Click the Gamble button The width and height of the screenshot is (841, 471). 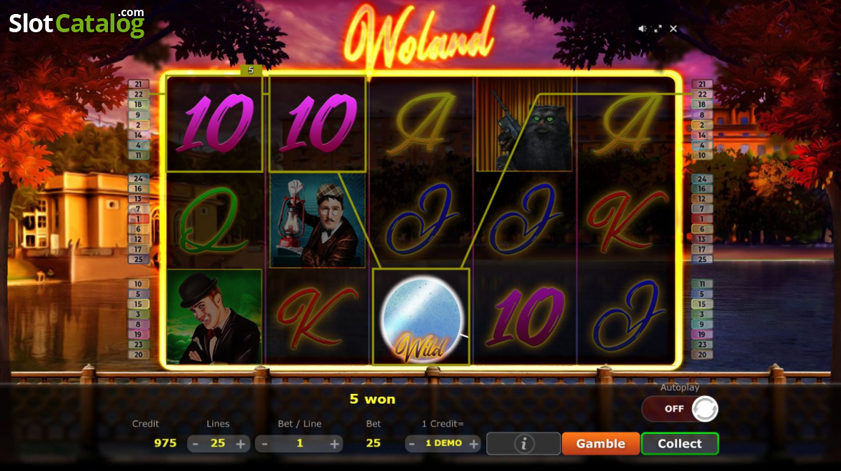[601, 444]
